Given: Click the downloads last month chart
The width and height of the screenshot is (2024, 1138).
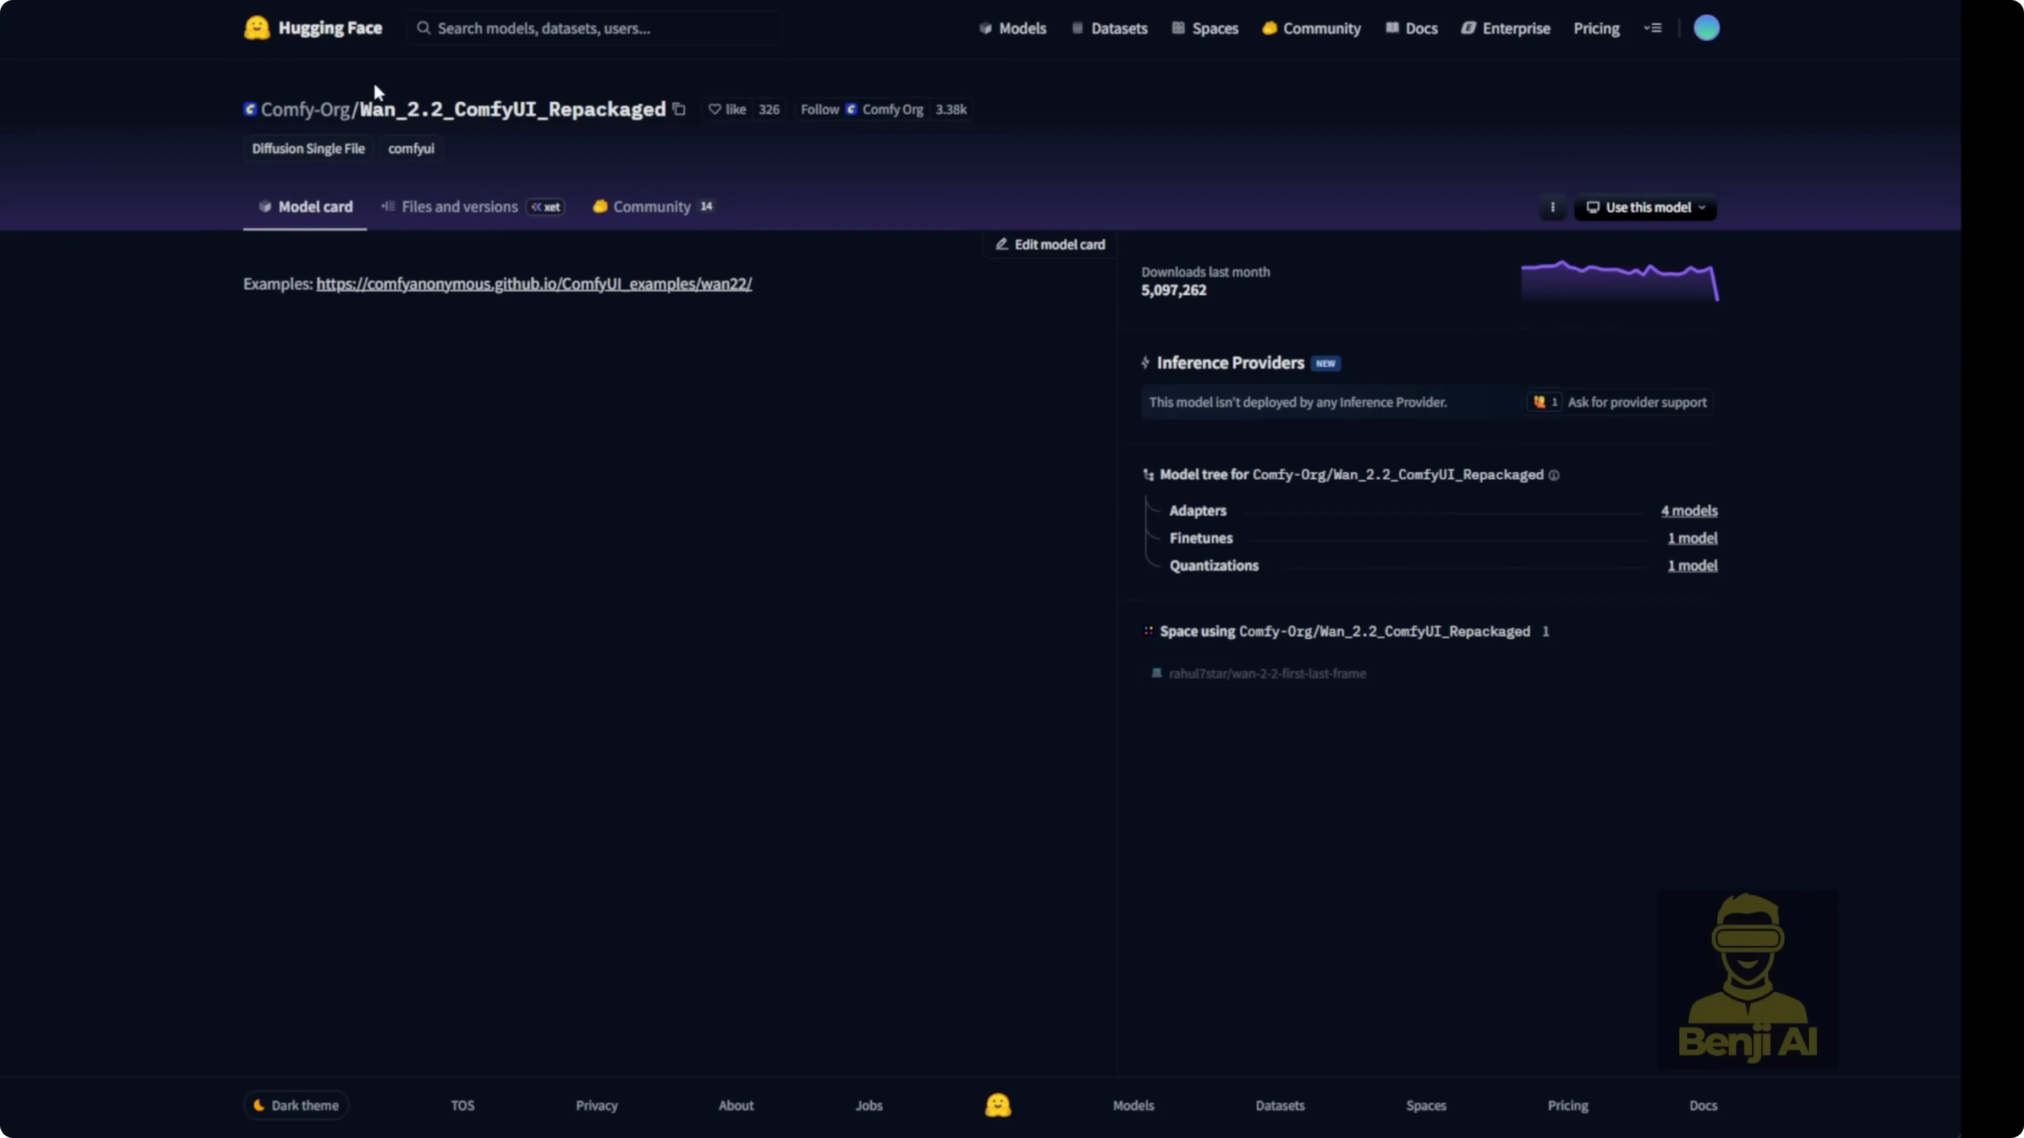Looking at the screenshot, I should [x=1619, y=280].
